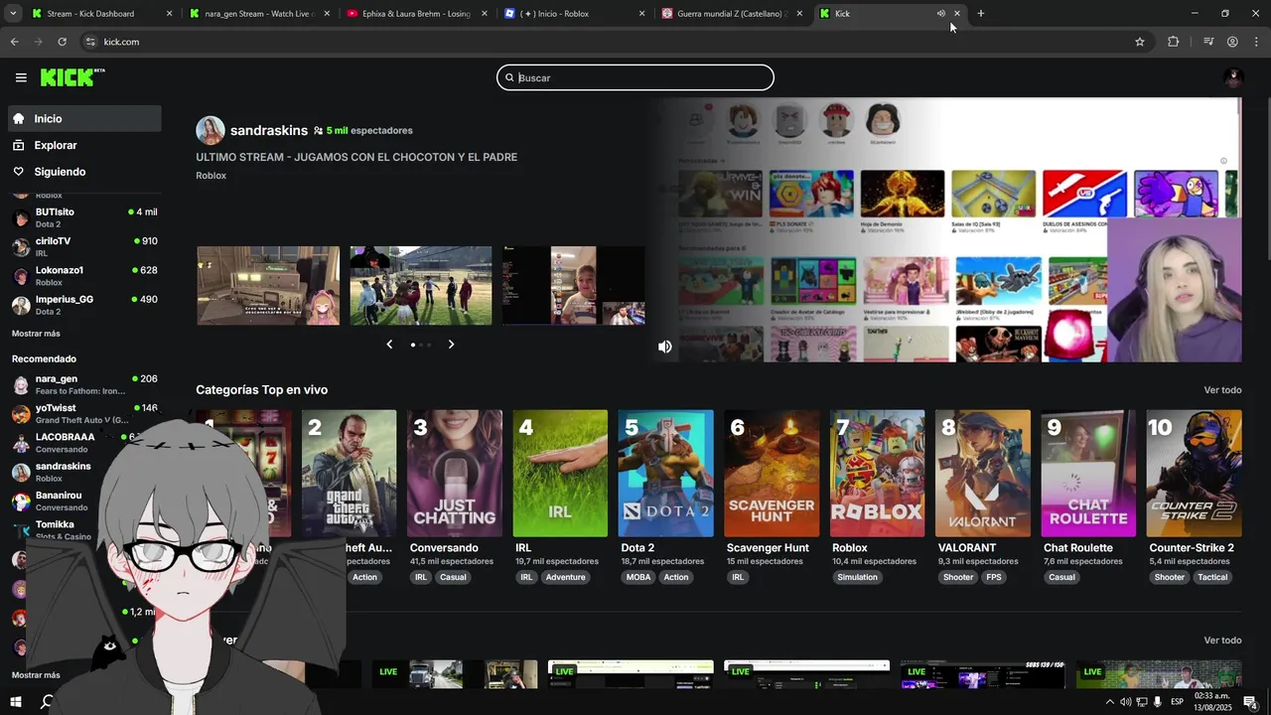Screen dimensions: 1271x715
Task: Open Windows taskbar search
Action: (x=47, y=702)
